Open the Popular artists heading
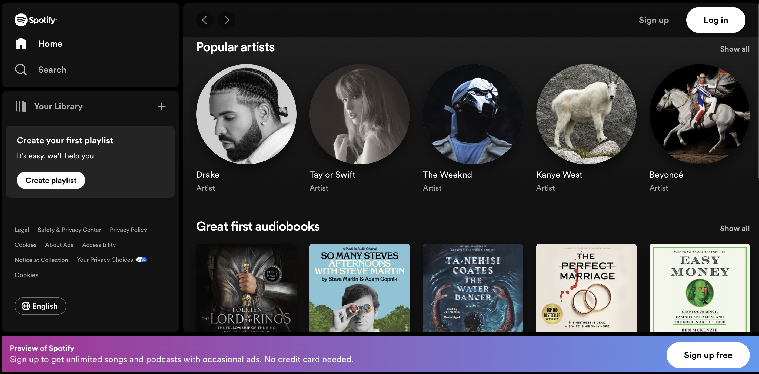This screenshot has width=759, height=374. pos(235,47)
